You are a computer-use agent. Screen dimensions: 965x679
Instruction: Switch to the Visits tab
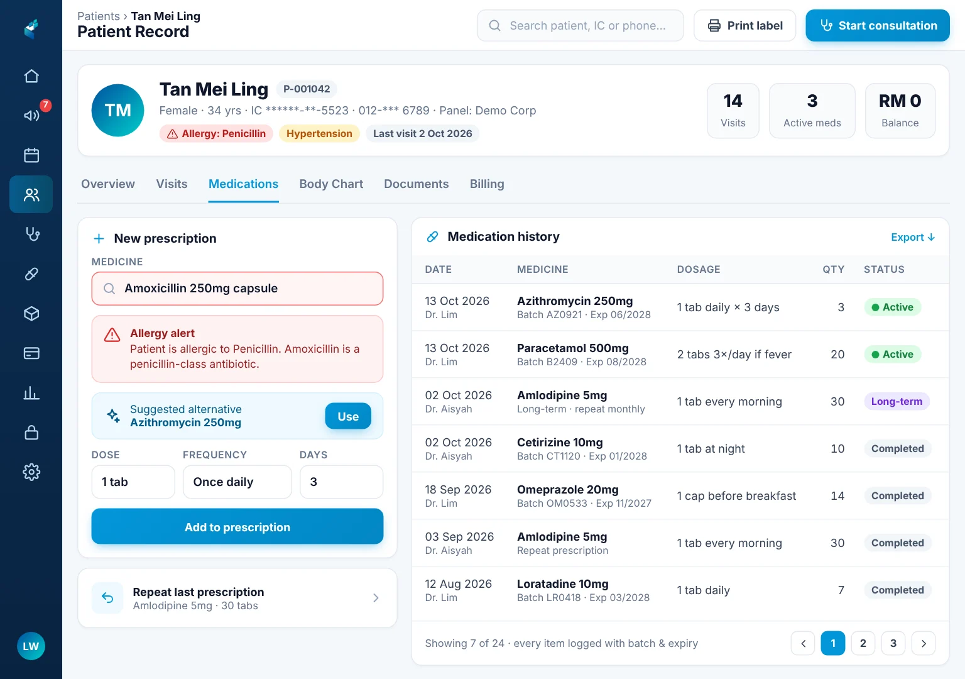point(172,184)
